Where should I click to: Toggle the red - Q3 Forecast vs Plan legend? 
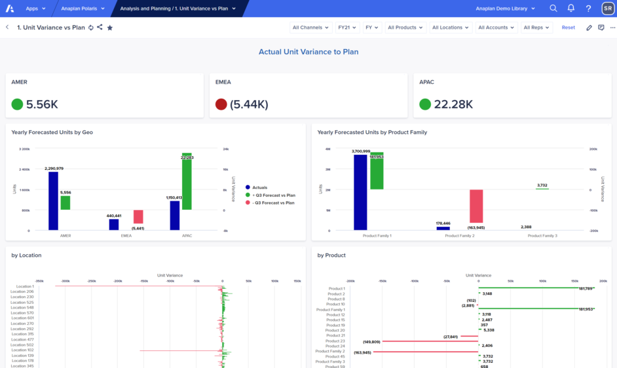(270, 203)
